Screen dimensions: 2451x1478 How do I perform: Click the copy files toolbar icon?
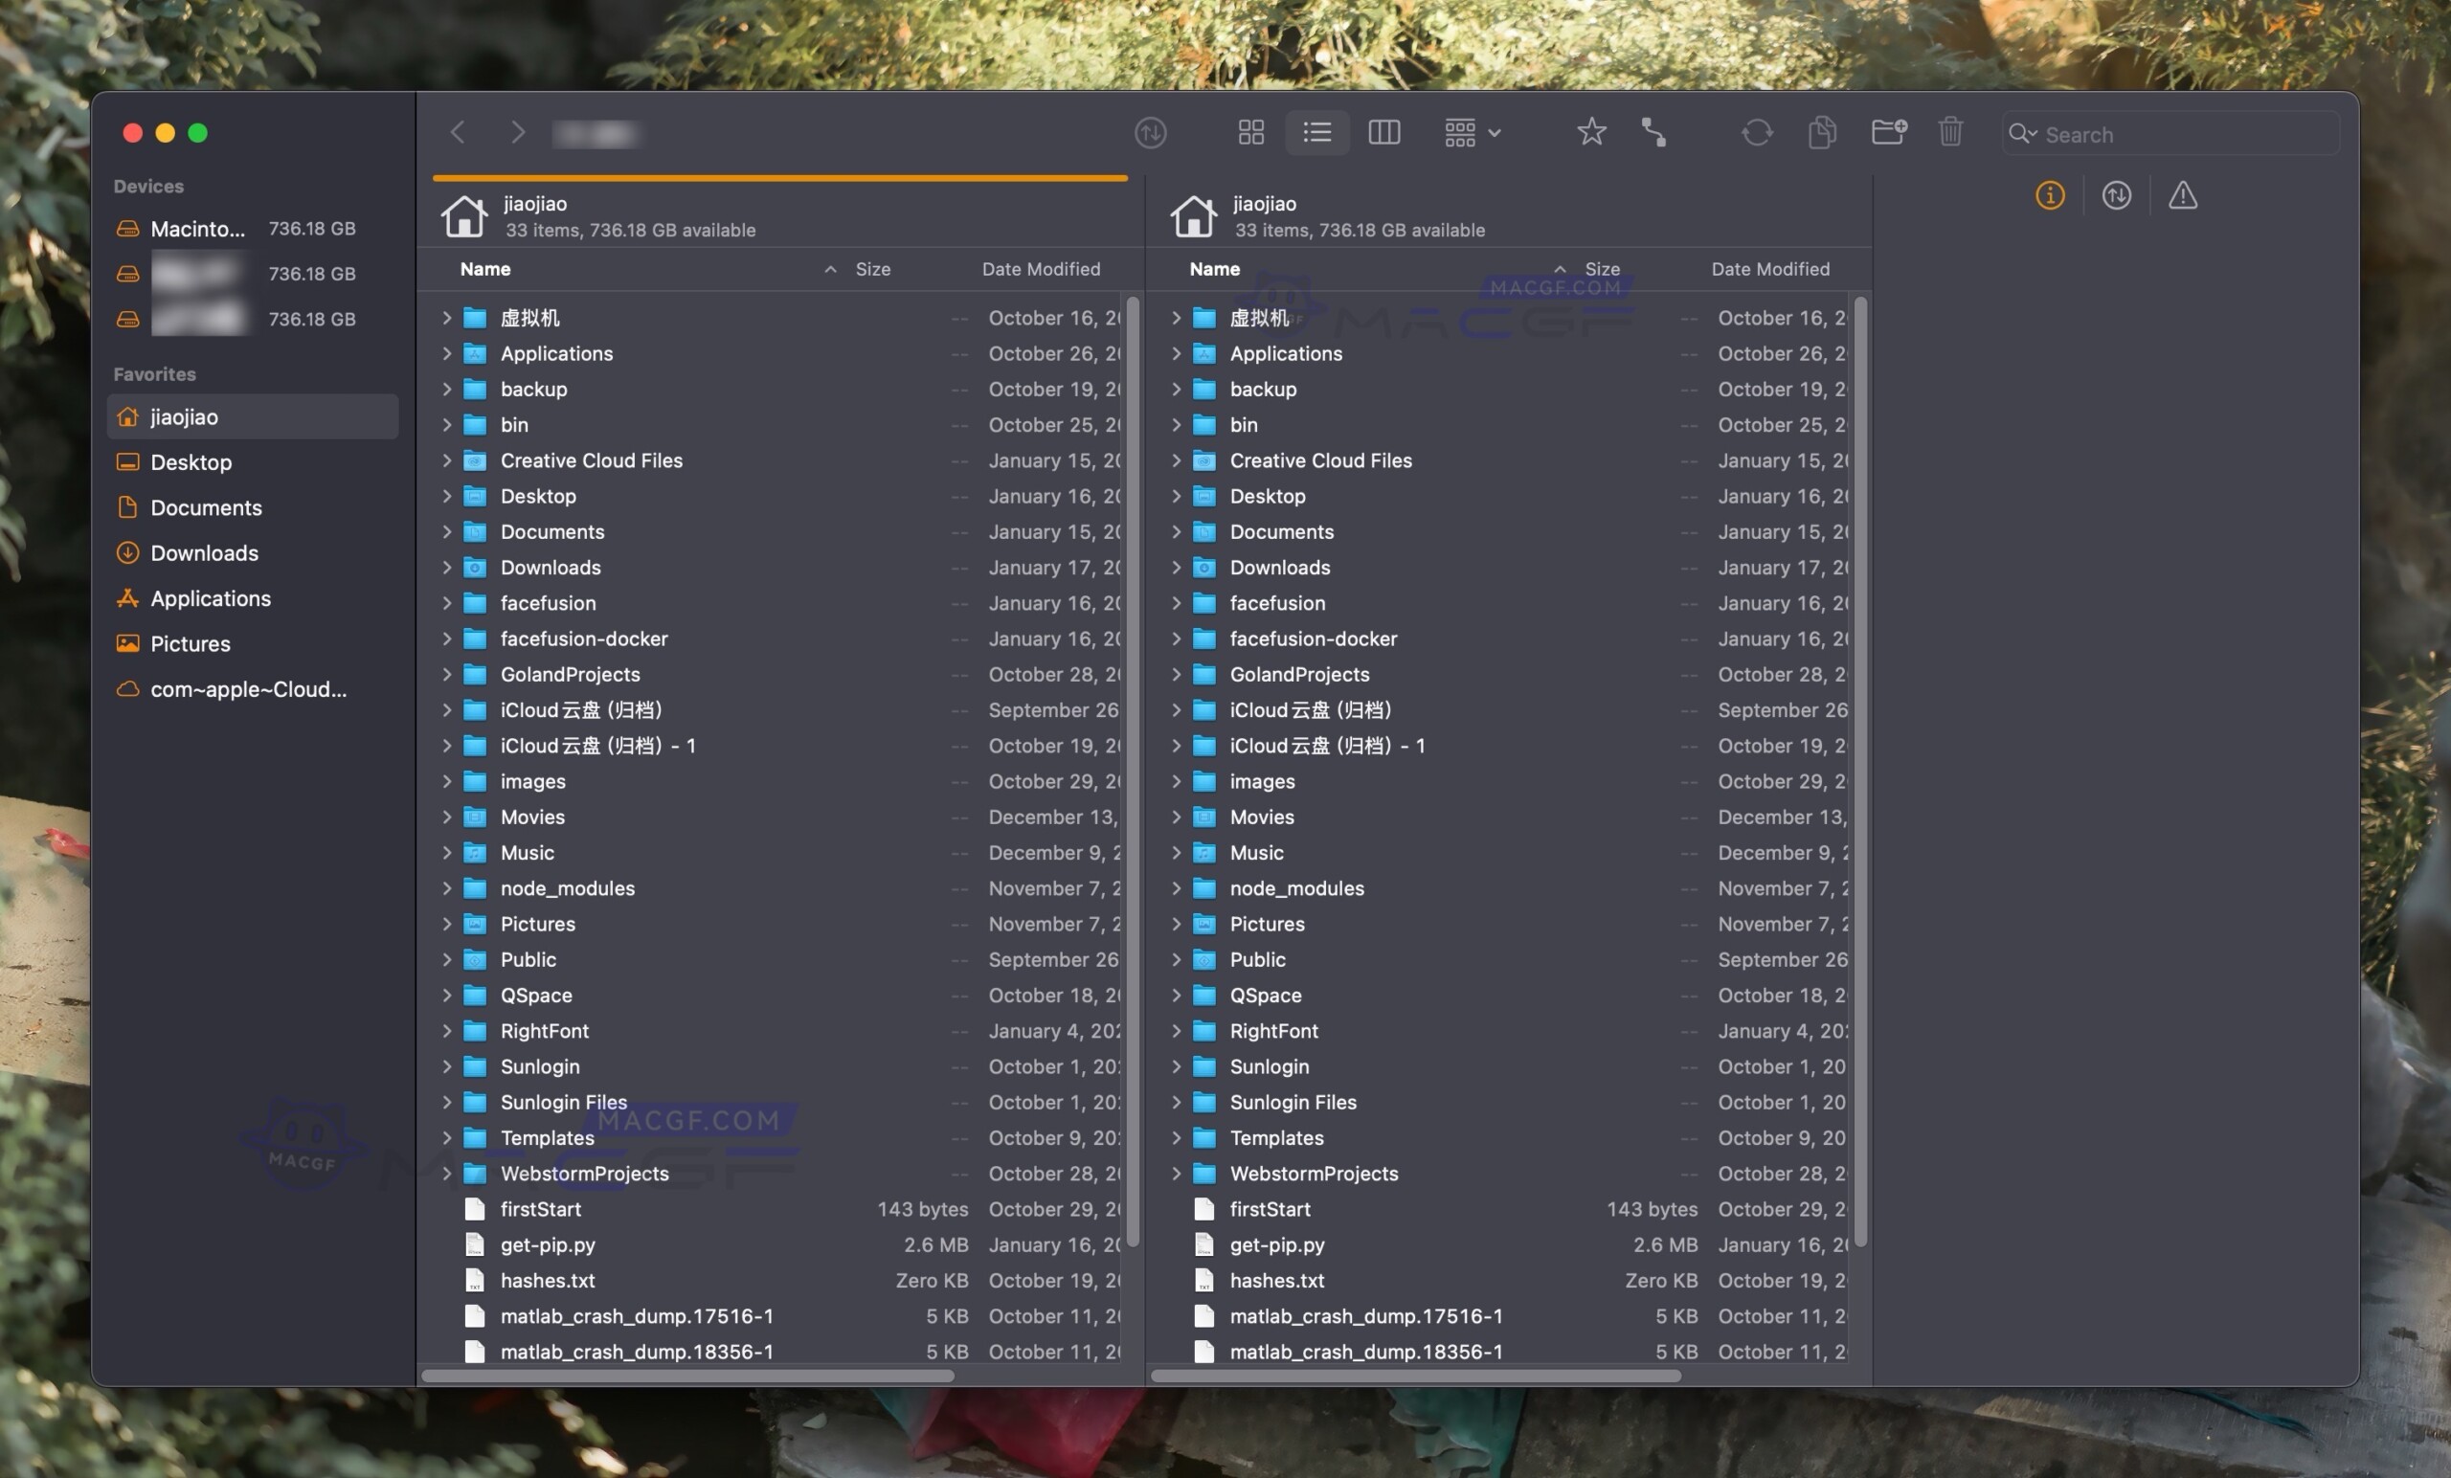pyautogui.click(x=1820, y=132)
